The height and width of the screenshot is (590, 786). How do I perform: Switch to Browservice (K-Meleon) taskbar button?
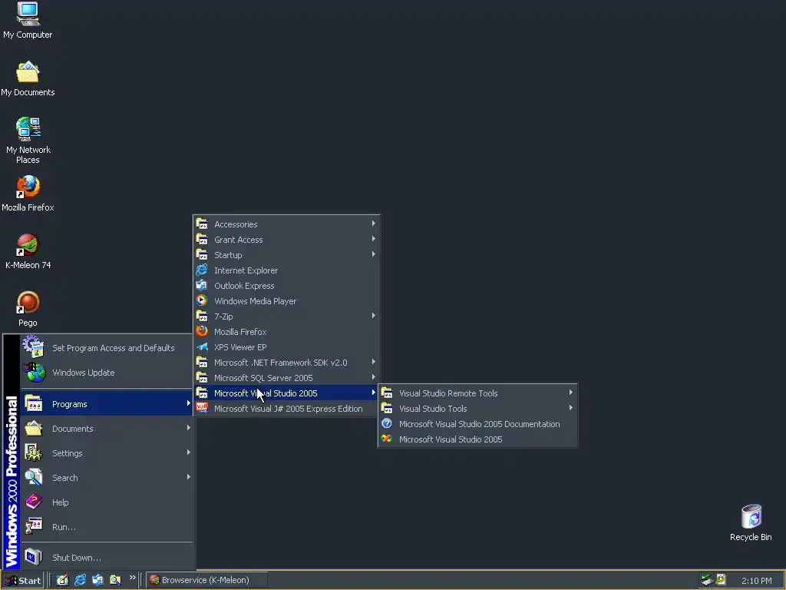point(206,581)
